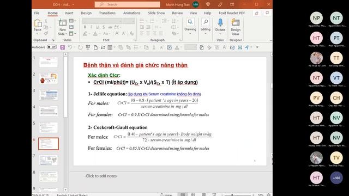Open the Paste options dropdown arrow

pos(38,34)
